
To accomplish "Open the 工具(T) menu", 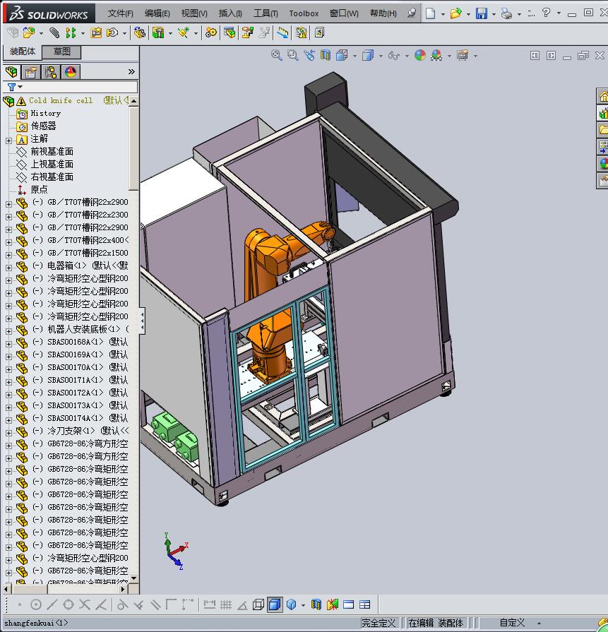I will (266, 13).
